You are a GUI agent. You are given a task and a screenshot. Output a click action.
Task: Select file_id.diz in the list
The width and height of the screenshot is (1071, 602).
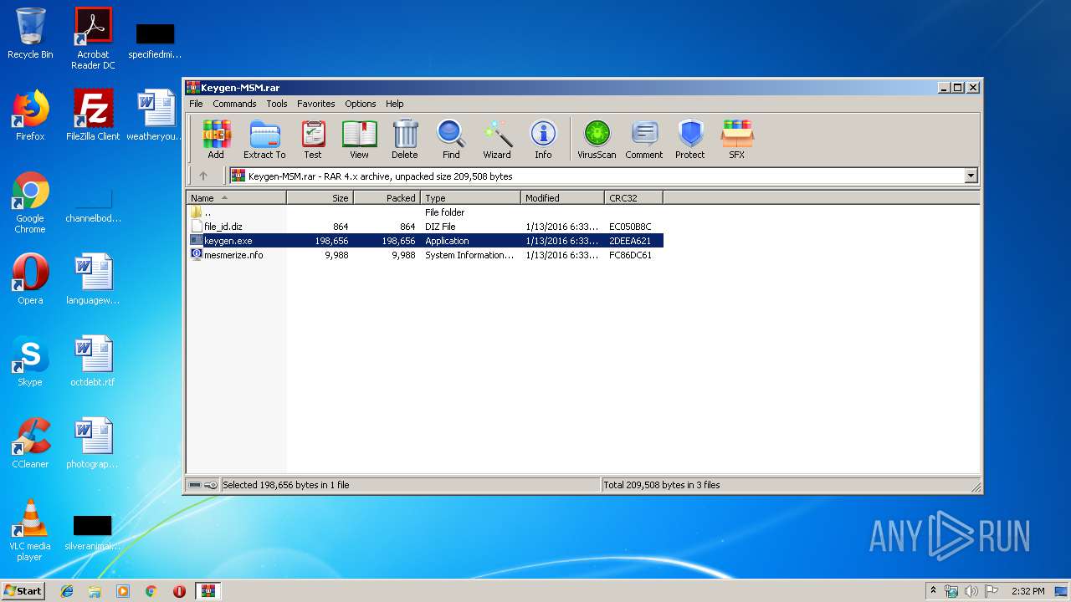(x=425, y=227)
